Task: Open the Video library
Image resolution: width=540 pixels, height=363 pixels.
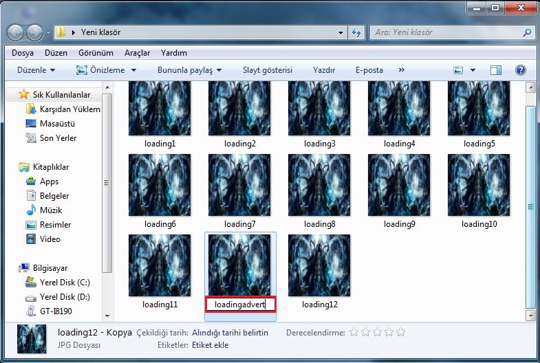Action: [43, 239]
